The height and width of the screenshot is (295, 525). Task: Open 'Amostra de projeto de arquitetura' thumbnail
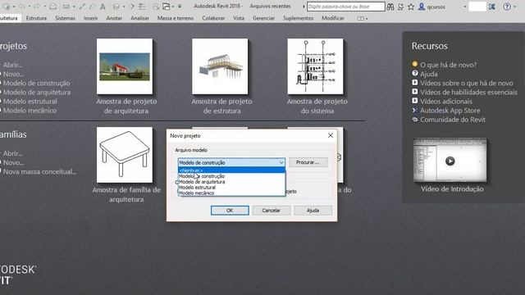pyautogui.click(x=125, y=66)
